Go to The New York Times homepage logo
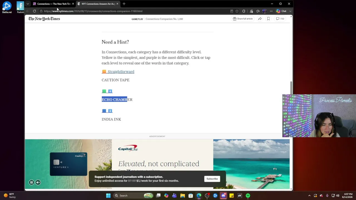Screen dimensions: 356x200 point(44,19)
